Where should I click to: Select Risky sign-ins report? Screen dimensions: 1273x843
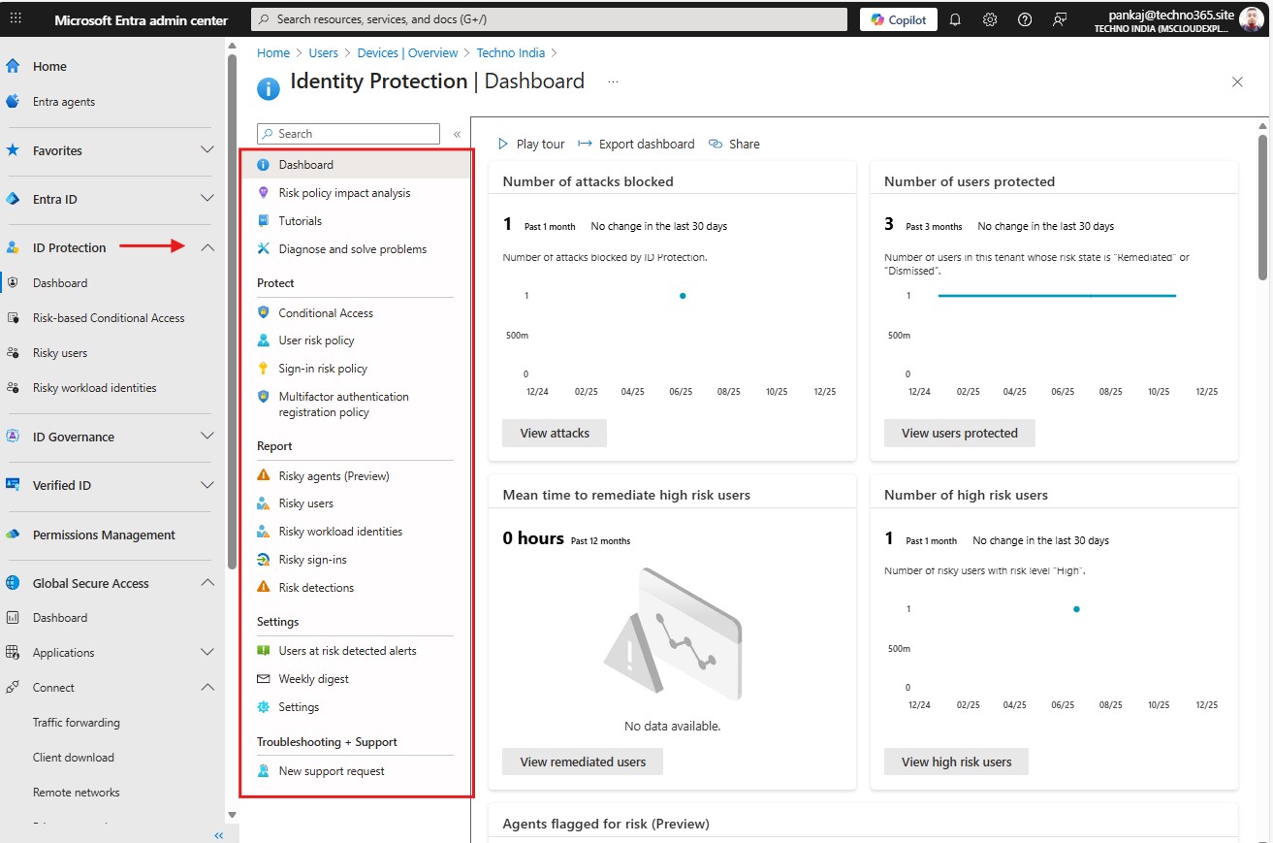coord(312,560)
